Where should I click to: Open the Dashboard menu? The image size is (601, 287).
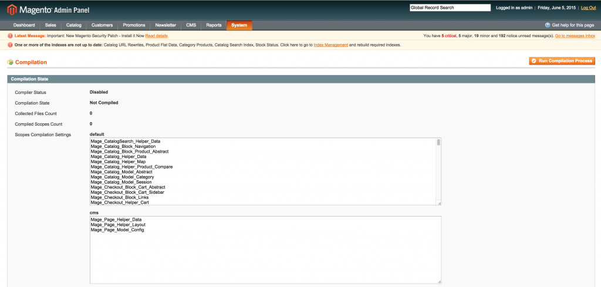click(24, 25)
